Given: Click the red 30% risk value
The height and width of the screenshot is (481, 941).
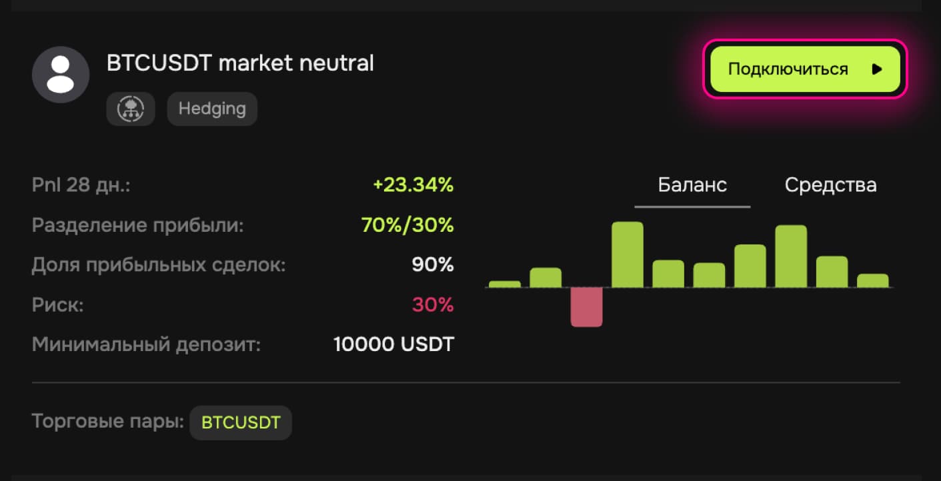Looking at the screenshot, I should [432, 305].
